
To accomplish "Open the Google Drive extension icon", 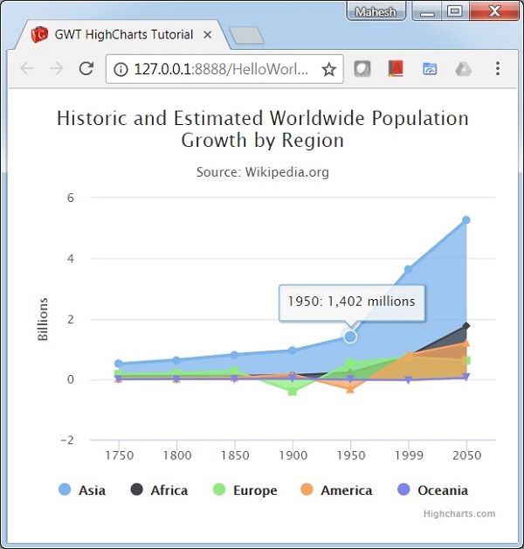I will click(464, 69).
